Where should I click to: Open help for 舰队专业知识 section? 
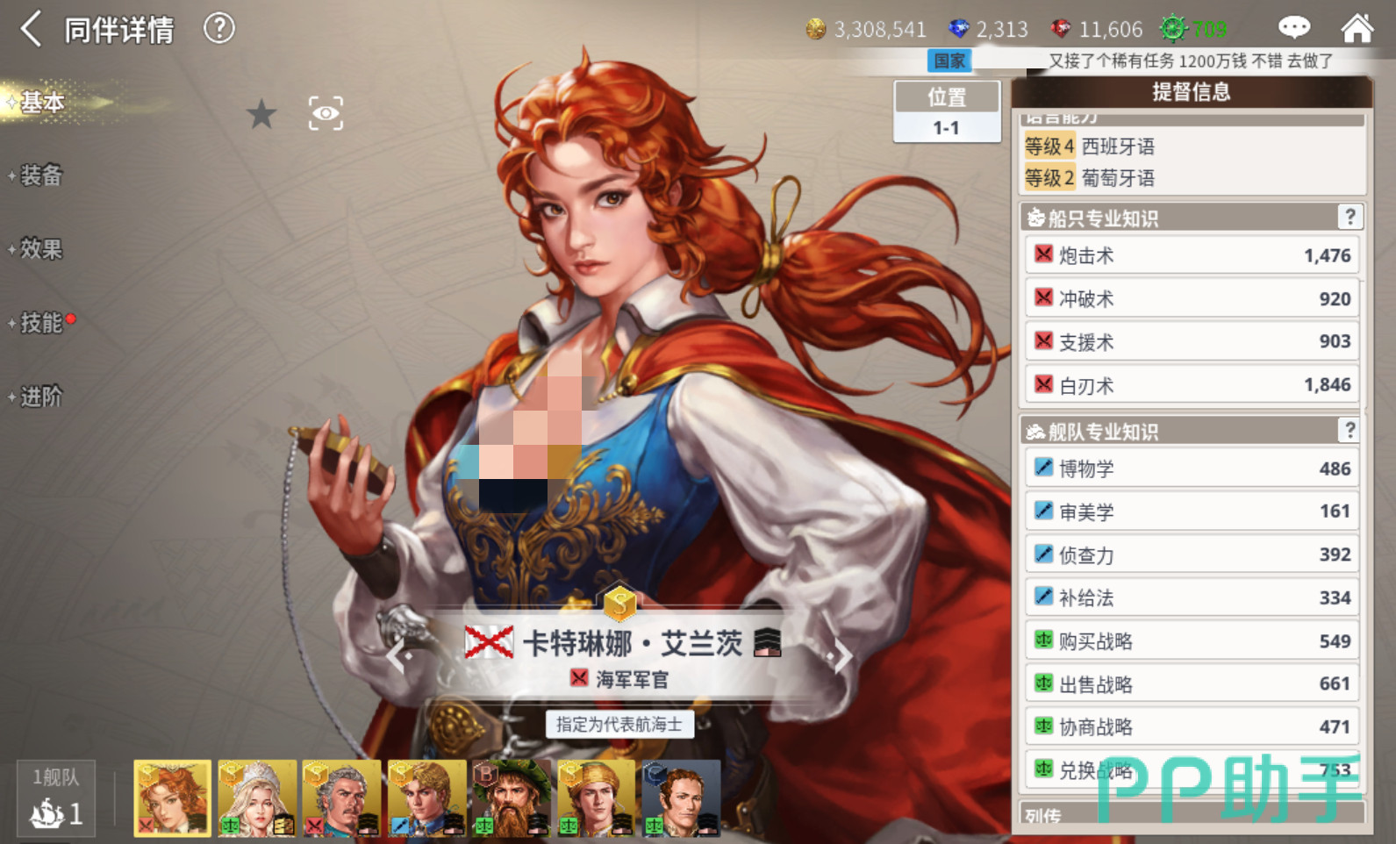pyautogui.click(x=1349, y=430)
